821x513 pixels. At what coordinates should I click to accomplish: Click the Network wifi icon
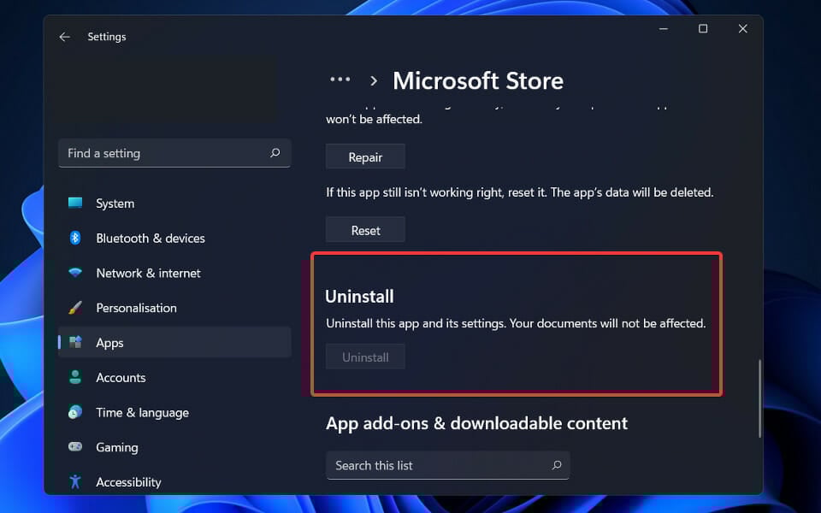[x=75, y=273]
